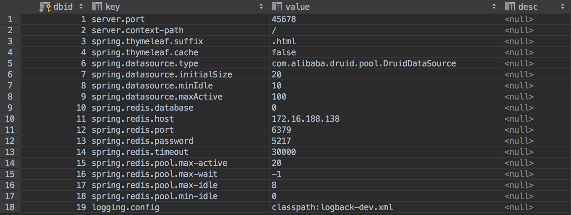571x215 pixels.
Task: Click the spring.thymeleaf.cache false value
Action: tap(284, 53)
